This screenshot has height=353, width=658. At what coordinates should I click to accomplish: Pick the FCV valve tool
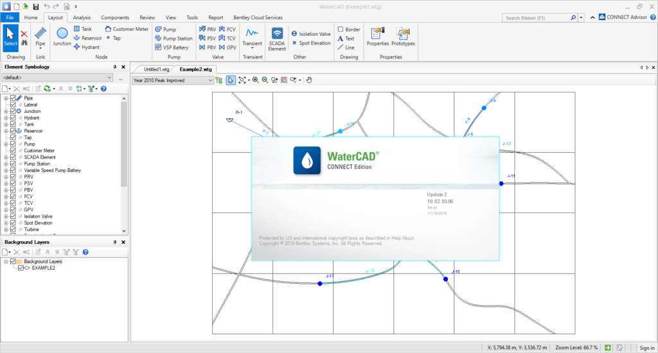tap(227, 30)
